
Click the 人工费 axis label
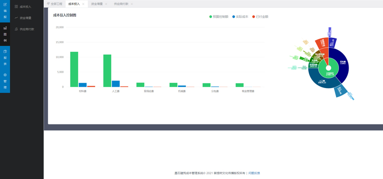pyautogui.click(x=116, y=91)
